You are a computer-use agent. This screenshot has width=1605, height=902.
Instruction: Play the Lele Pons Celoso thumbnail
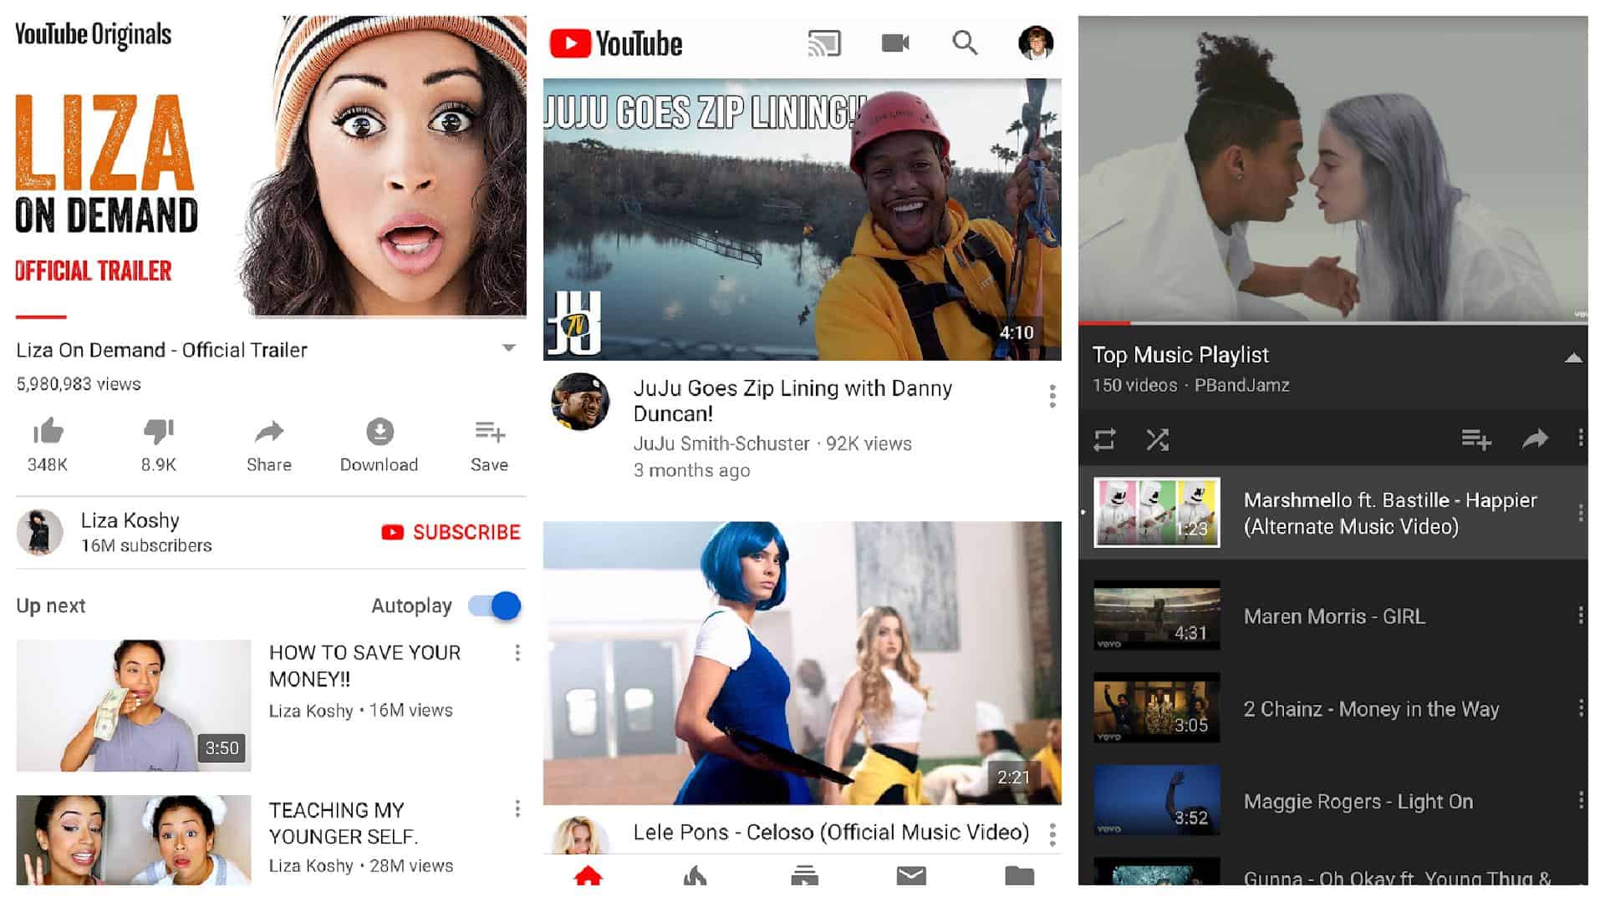[802, 663]
